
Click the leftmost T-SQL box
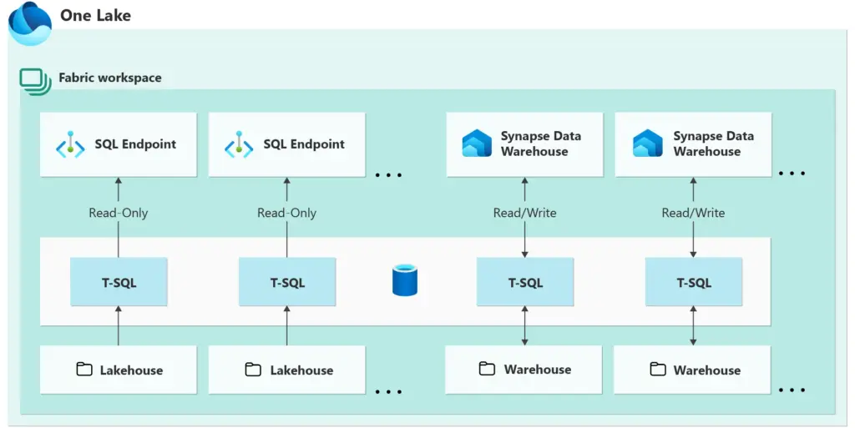pyautogui.click(x=119, y=282)
